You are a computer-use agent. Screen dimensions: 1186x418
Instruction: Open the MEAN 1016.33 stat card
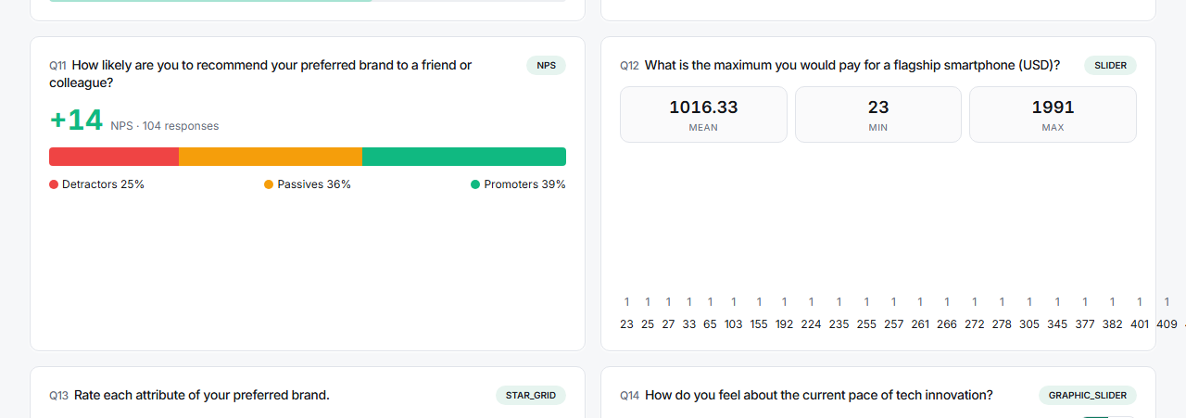point(703,115)
